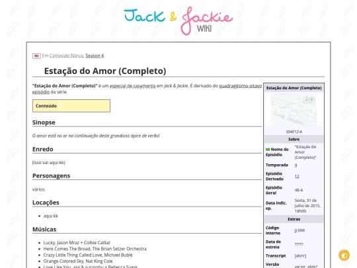Click the US flag language icon

pos(36,56)
